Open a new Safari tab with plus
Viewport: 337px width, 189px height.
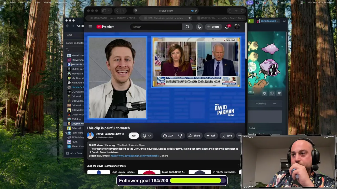pos(236,11)
